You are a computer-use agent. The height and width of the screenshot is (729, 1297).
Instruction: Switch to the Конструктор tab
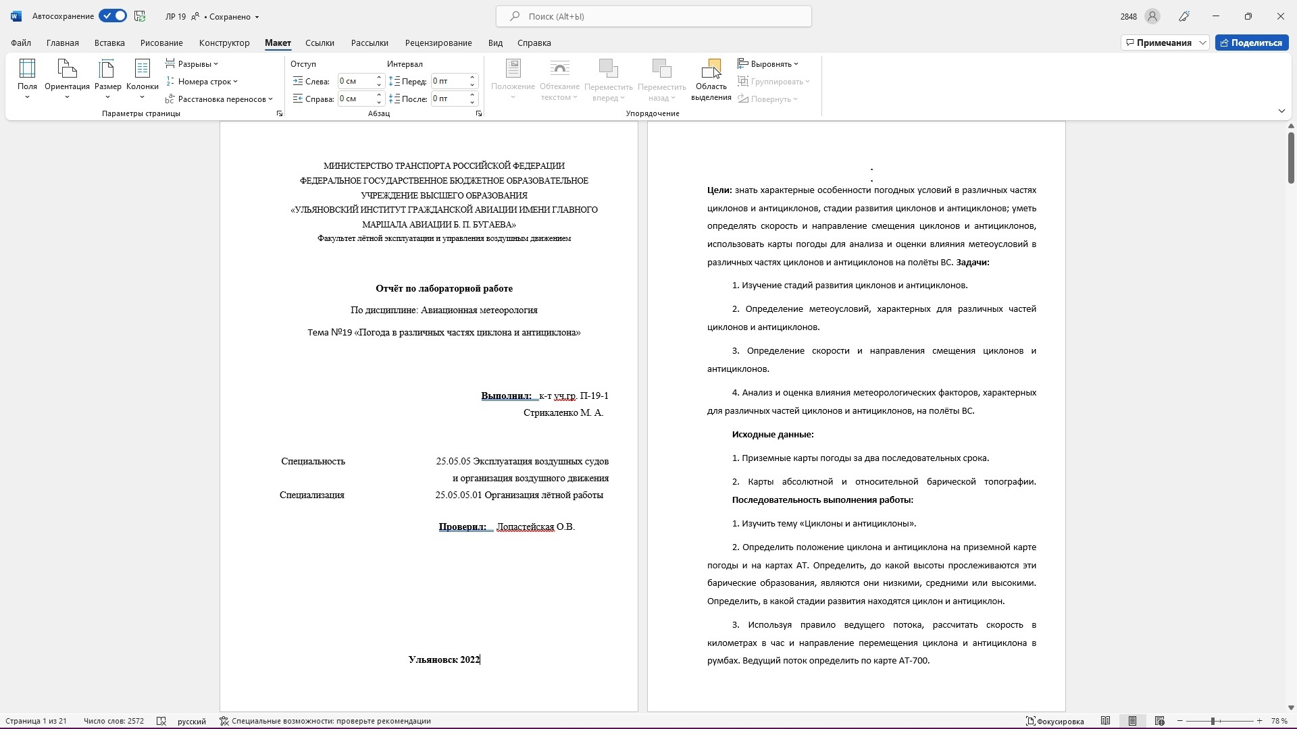(224, 43)
